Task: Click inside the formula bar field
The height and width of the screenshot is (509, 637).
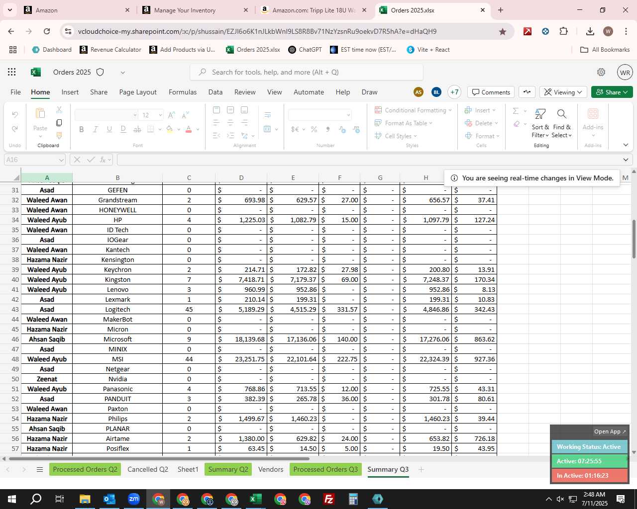Action: [x=368, y=160]
